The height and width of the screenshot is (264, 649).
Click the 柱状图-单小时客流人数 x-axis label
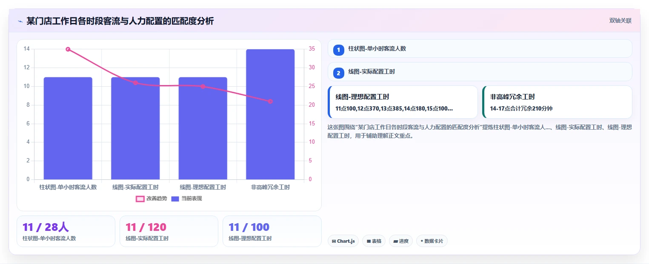[x=68, y=187]
